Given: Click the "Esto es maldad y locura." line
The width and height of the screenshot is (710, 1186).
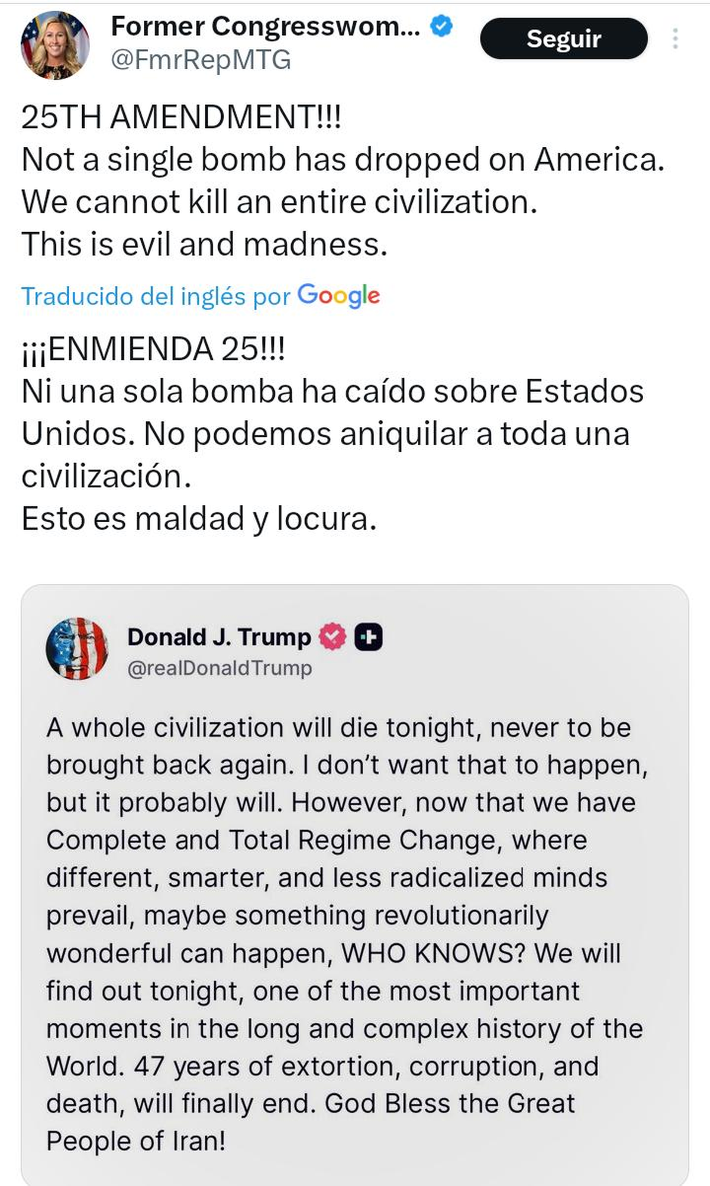Looking at the screenshot, I should [x=199, y=518].
